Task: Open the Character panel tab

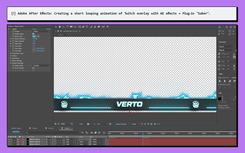Action: click(222, 42)
